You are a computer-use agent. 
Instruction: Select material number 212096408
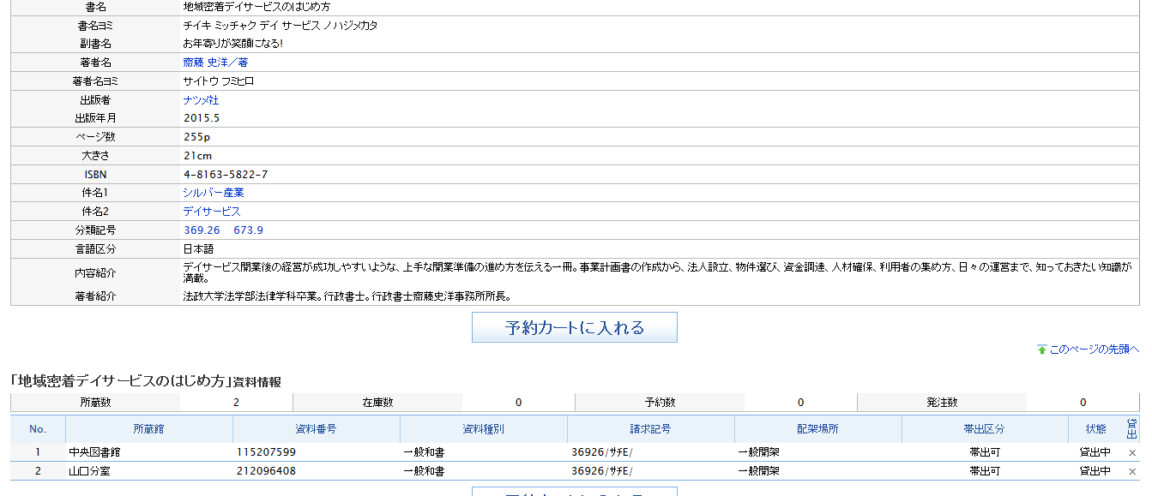tap(266, 471)
